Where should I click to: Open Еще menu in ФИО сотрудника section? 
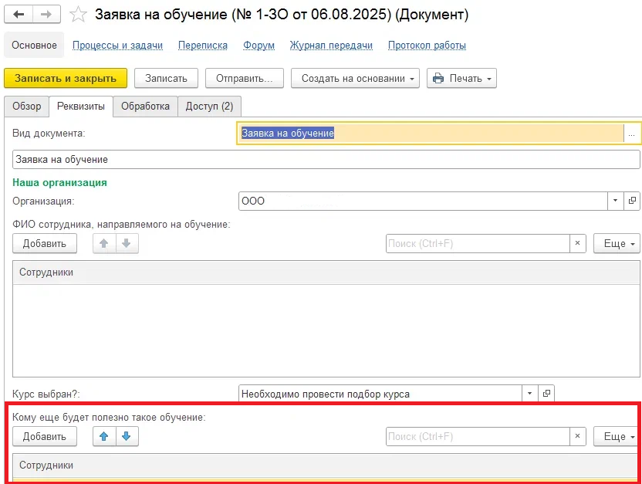617,244
